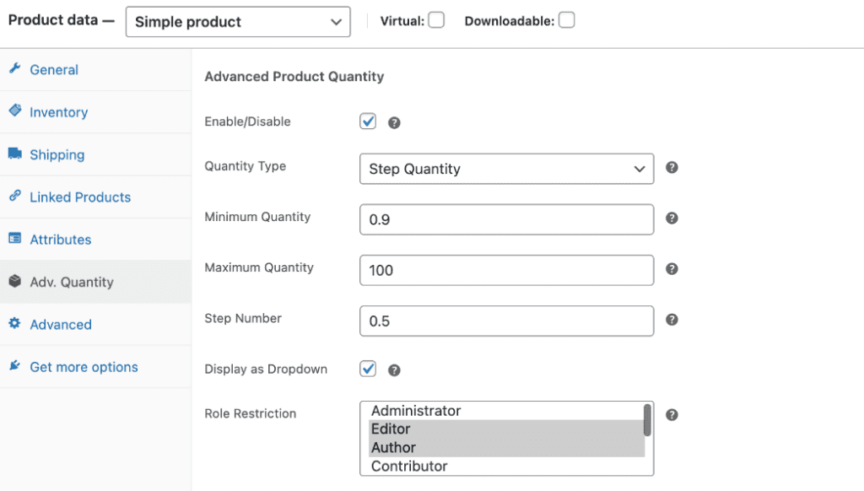Switch to the Shipping tab
Viewport: 864px width, 491px height.
57,154
